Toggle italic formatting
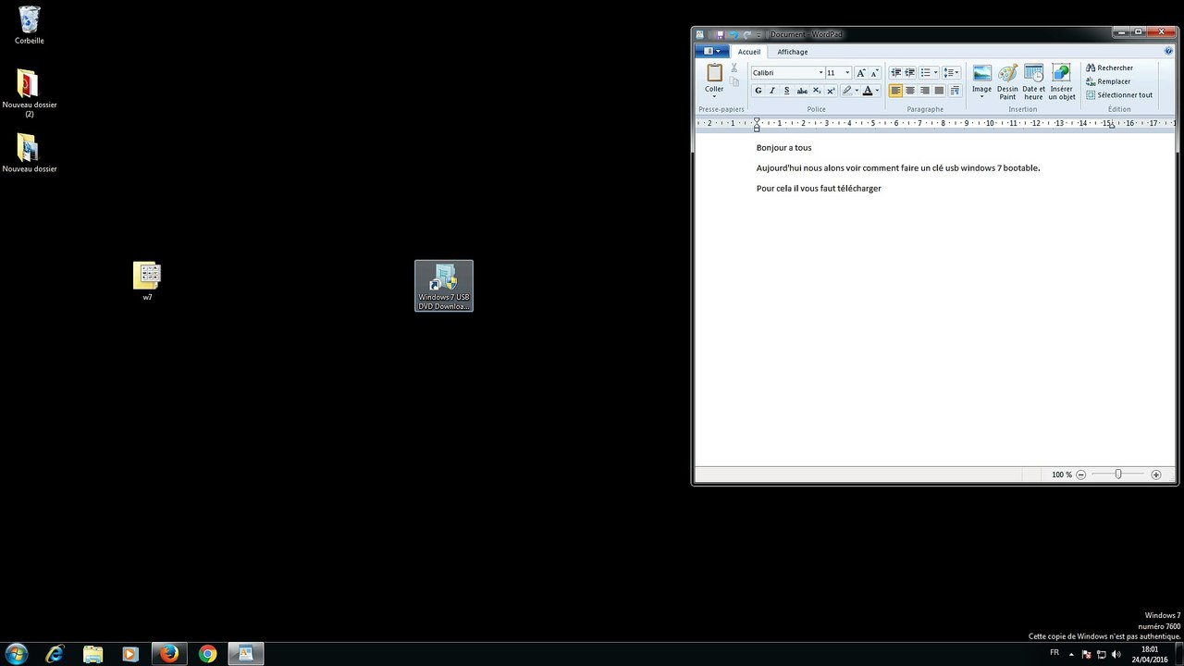 pos(772,91)
